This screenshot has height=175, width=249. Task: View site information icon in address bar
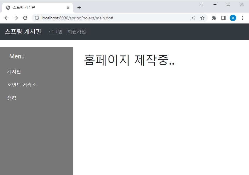point(37,18)
